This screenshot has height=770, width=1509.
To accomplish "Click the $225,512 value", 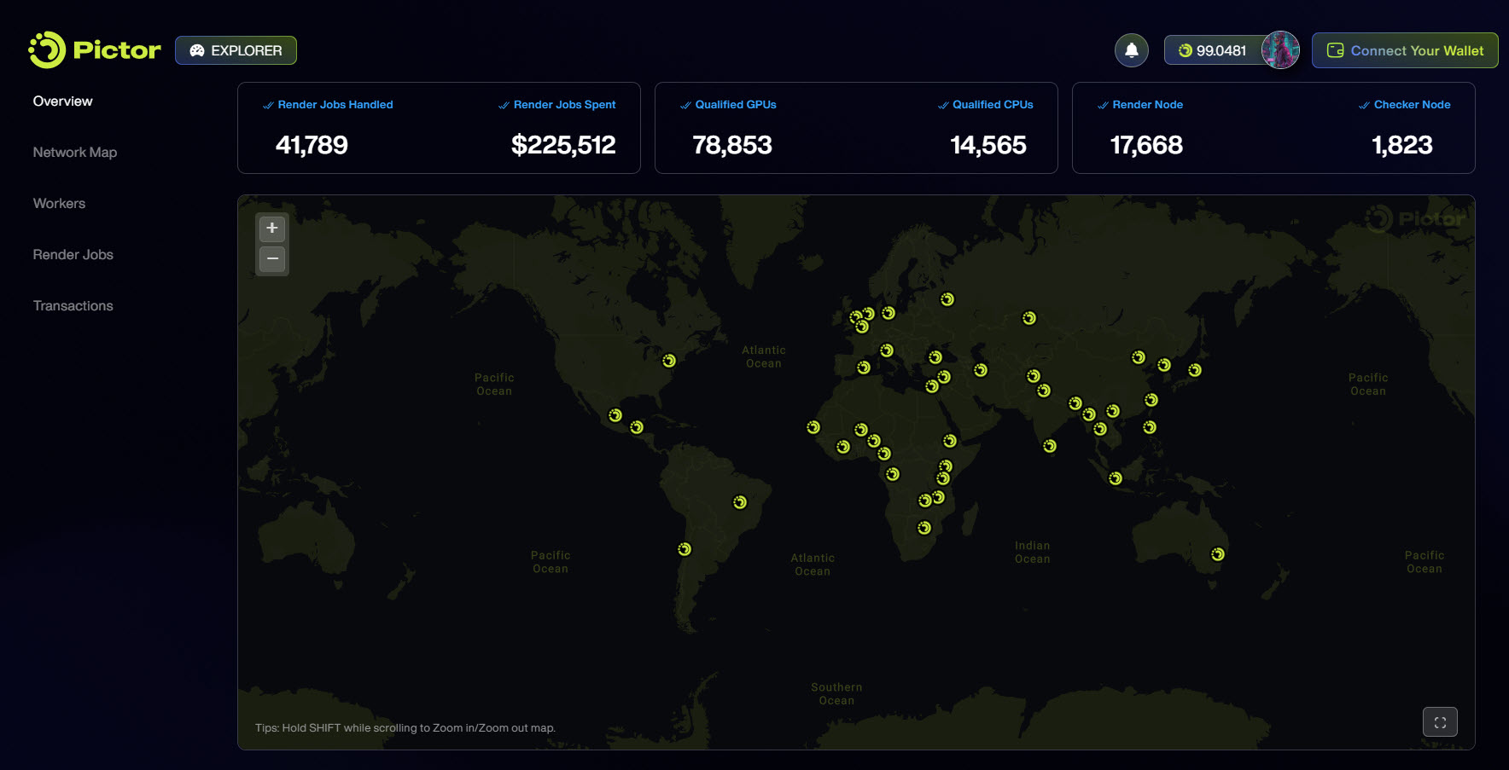I will (563, 145).
